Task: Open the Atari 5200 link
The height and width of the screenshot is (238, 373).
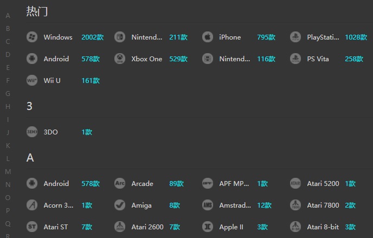Action: point(323,184)
